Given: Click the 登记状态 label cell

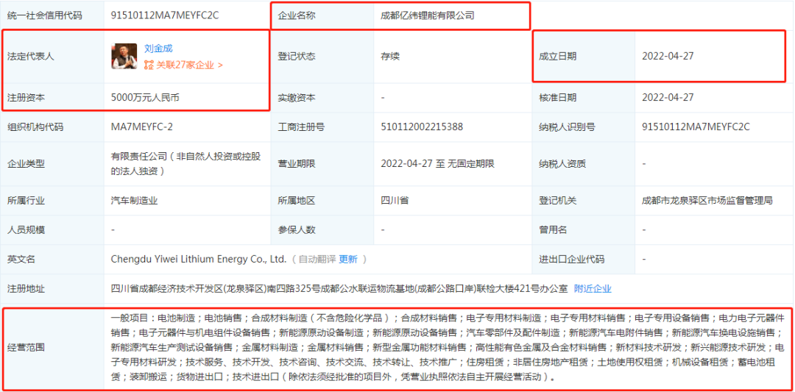Looking at the screenshot, I should coord(322,56).
